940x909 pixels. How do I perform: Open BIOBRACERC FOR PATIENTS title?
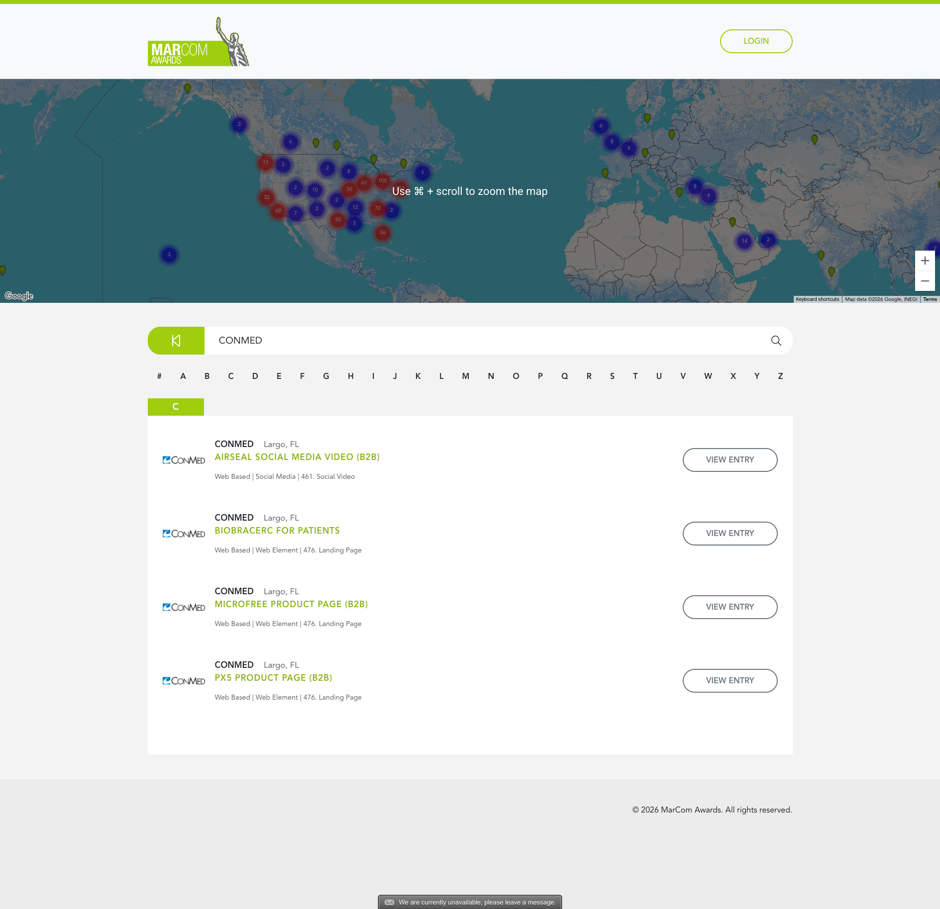coord(277,531)
